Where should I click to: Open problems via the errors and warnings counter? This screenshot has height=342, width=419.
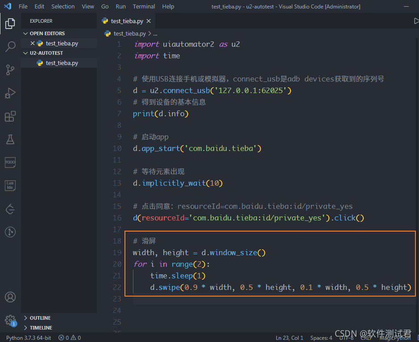69,338
